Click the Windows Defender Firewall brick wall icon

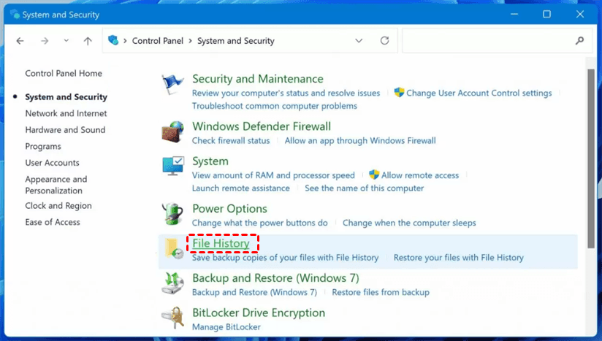pos(172,132)
